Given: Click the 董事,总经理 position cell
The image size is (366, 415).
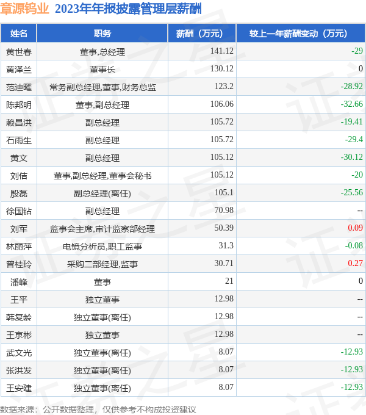Looking at the screenshot, I should pos(102,52).
